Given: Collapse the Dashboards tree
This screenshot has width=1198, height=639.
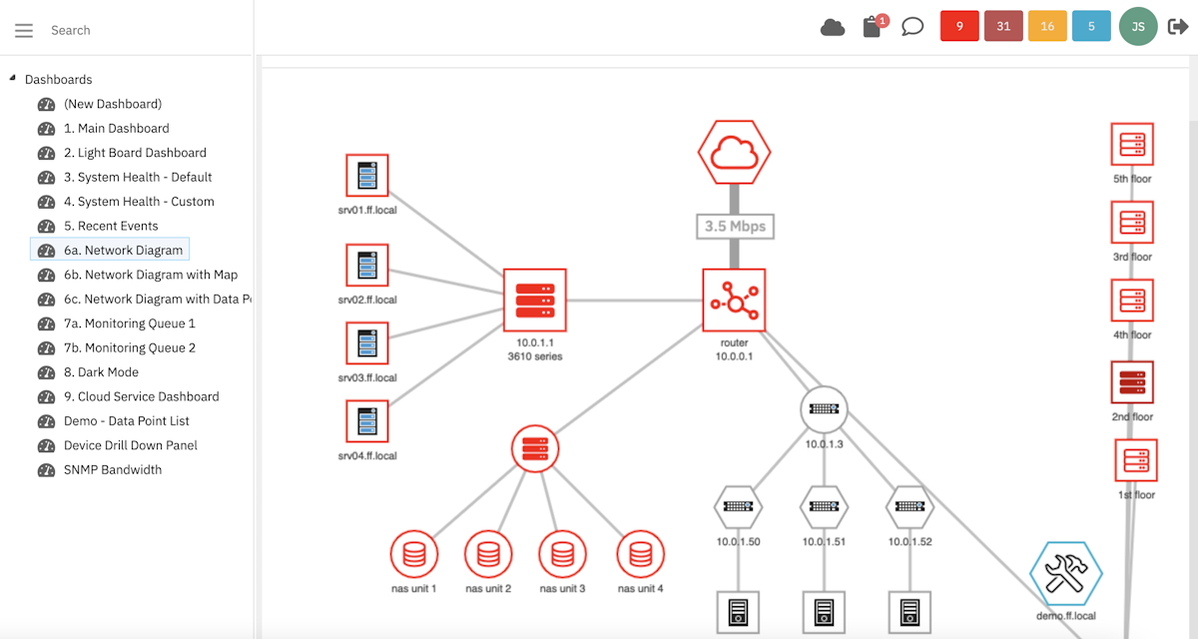Looking at the screenshot, I should pyautogui.click(x=12, y=77).
